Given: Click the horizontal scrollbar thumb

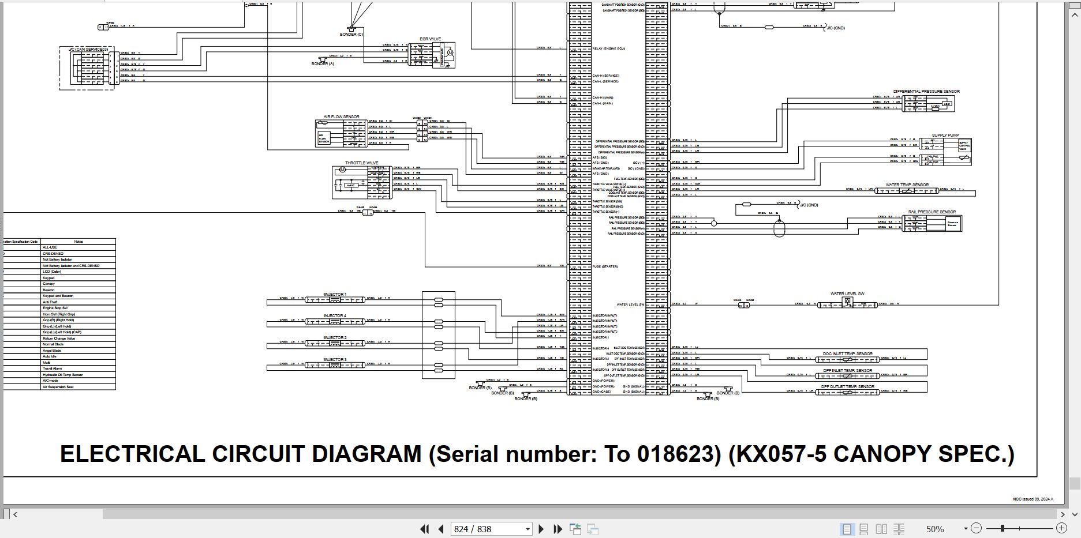Looking at the screenshot, I should (578, 514).
